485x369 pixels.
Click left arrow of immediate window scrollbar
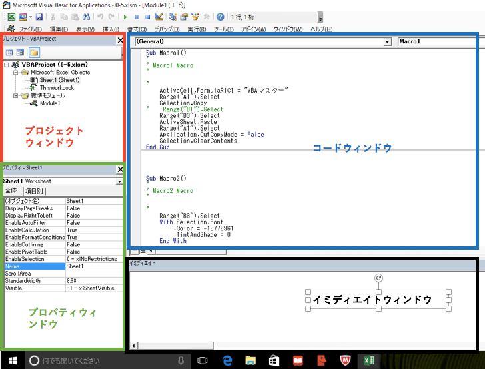point(134,346)
